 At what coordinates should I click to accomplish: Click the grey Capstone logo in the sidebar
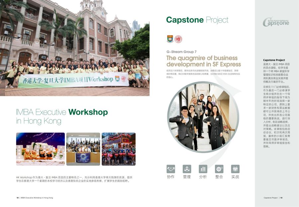coord(276,22)
